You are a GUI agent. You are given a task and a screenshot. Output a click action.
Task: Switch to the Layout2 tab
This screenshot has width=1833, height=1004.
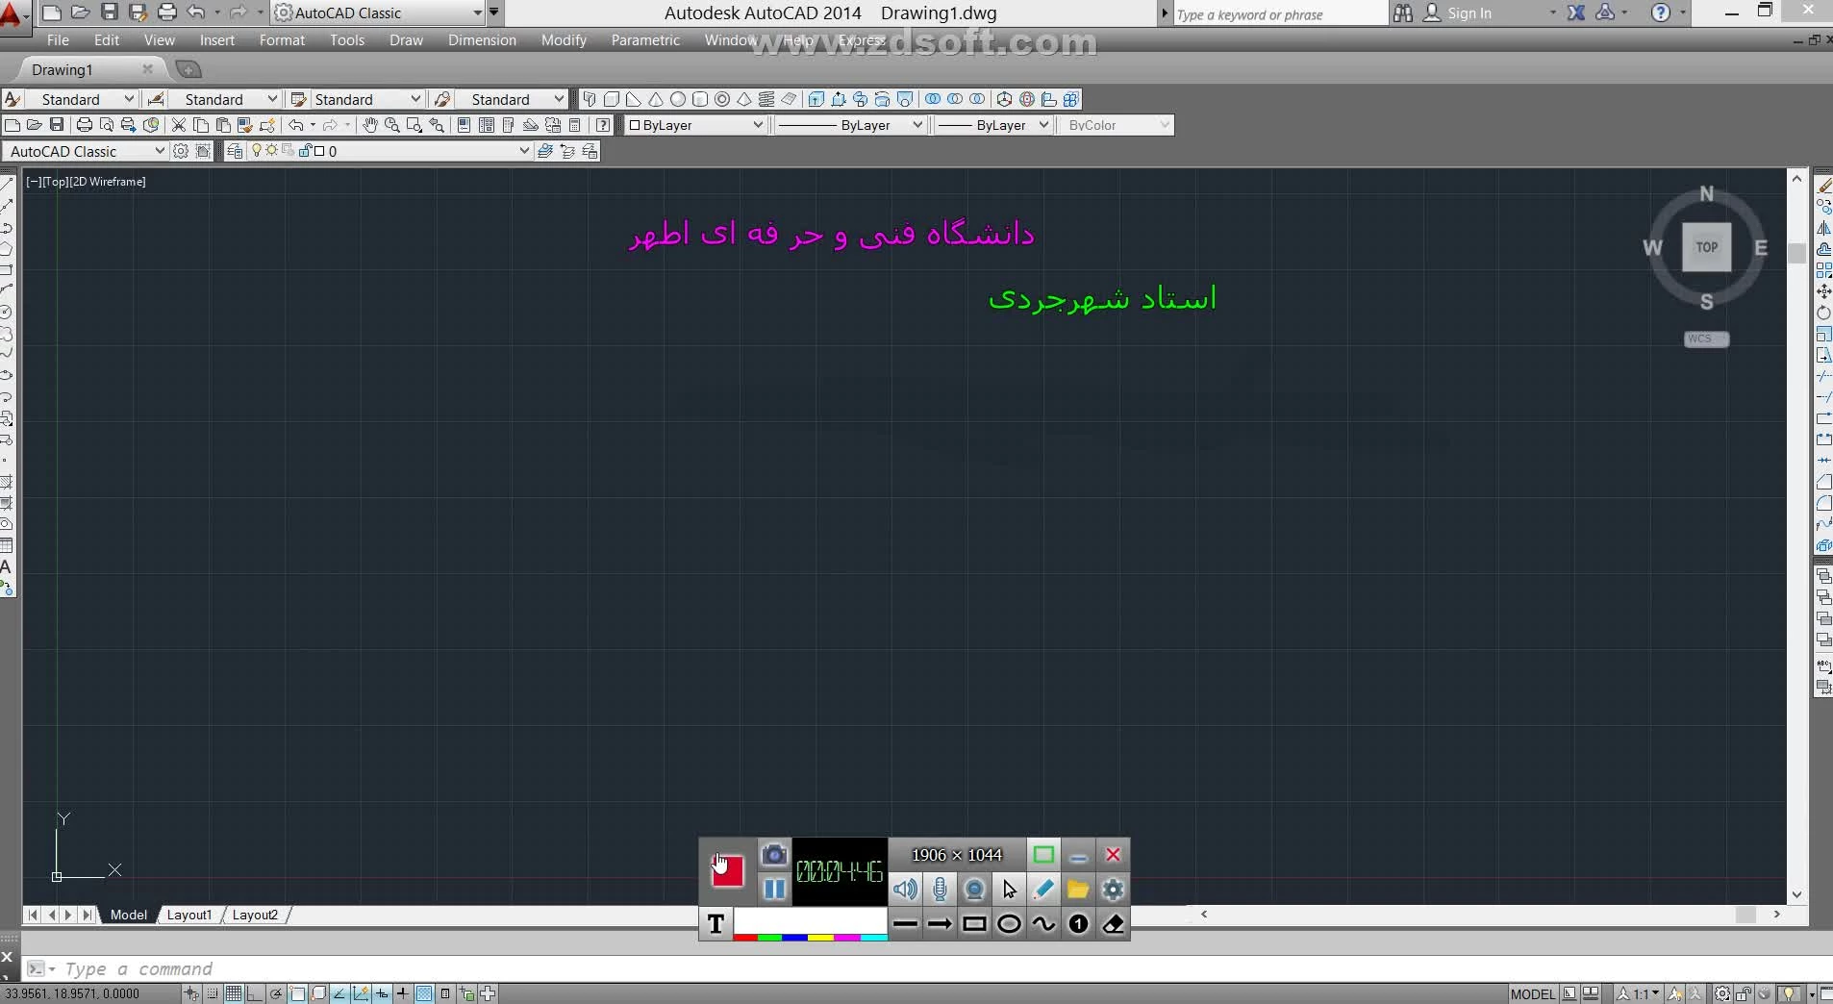255,915
